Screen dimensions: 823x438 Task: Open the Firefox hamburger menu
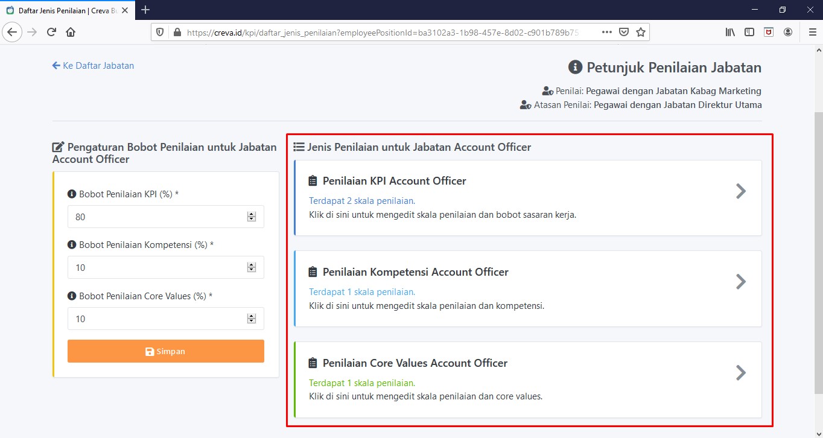[x=812, y=32]
